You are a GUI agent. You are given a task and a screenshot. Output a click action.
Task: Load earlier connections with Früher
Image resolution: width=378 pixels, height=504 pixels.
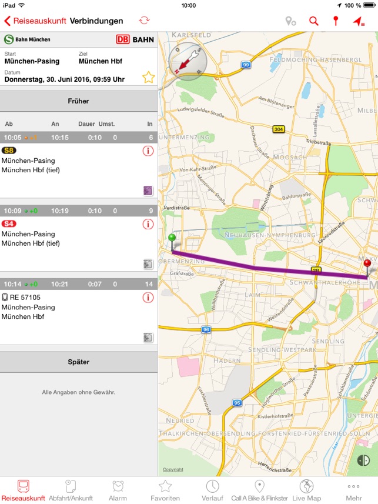(78, 101)
